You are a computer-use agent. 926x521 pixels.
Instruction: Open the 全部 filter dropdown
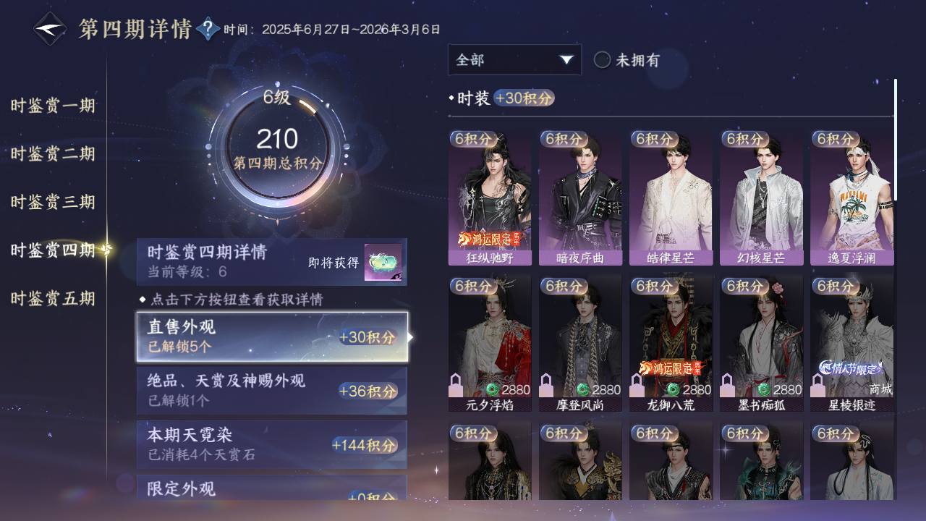[x=514, y=60]
